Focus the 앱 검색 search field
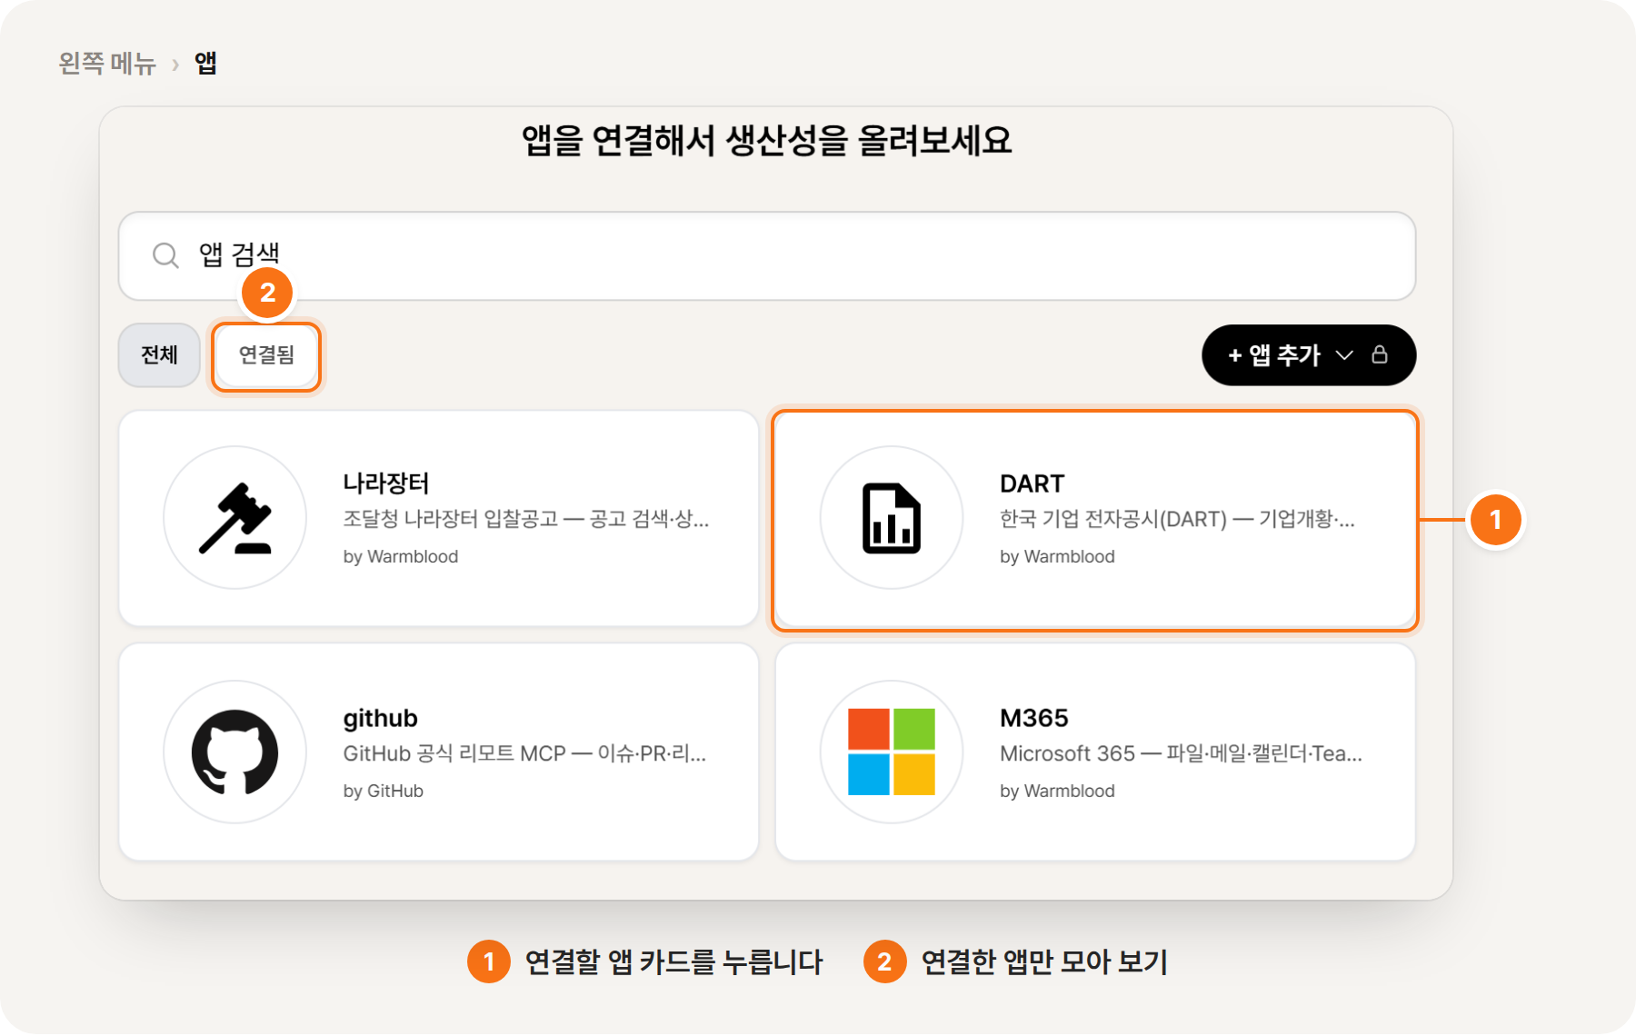Image resolution: width=1636 pixels, height=1036 pixels. coord(767,255)
